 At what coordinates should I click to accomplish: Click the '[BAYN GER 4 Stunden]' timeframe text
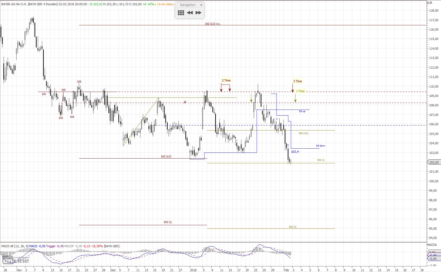[x=42, y=4]
